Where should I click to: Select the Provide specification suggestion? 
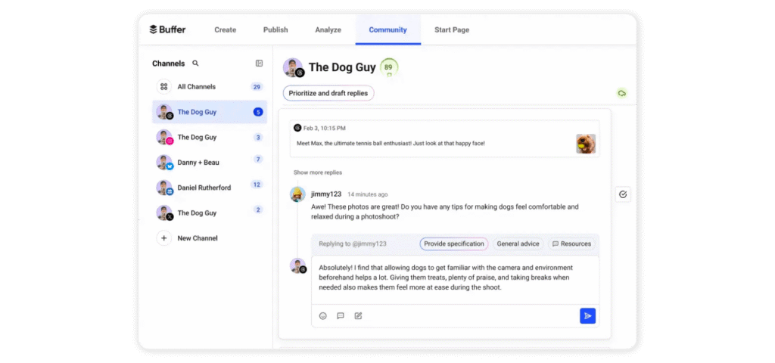[453, 244]
